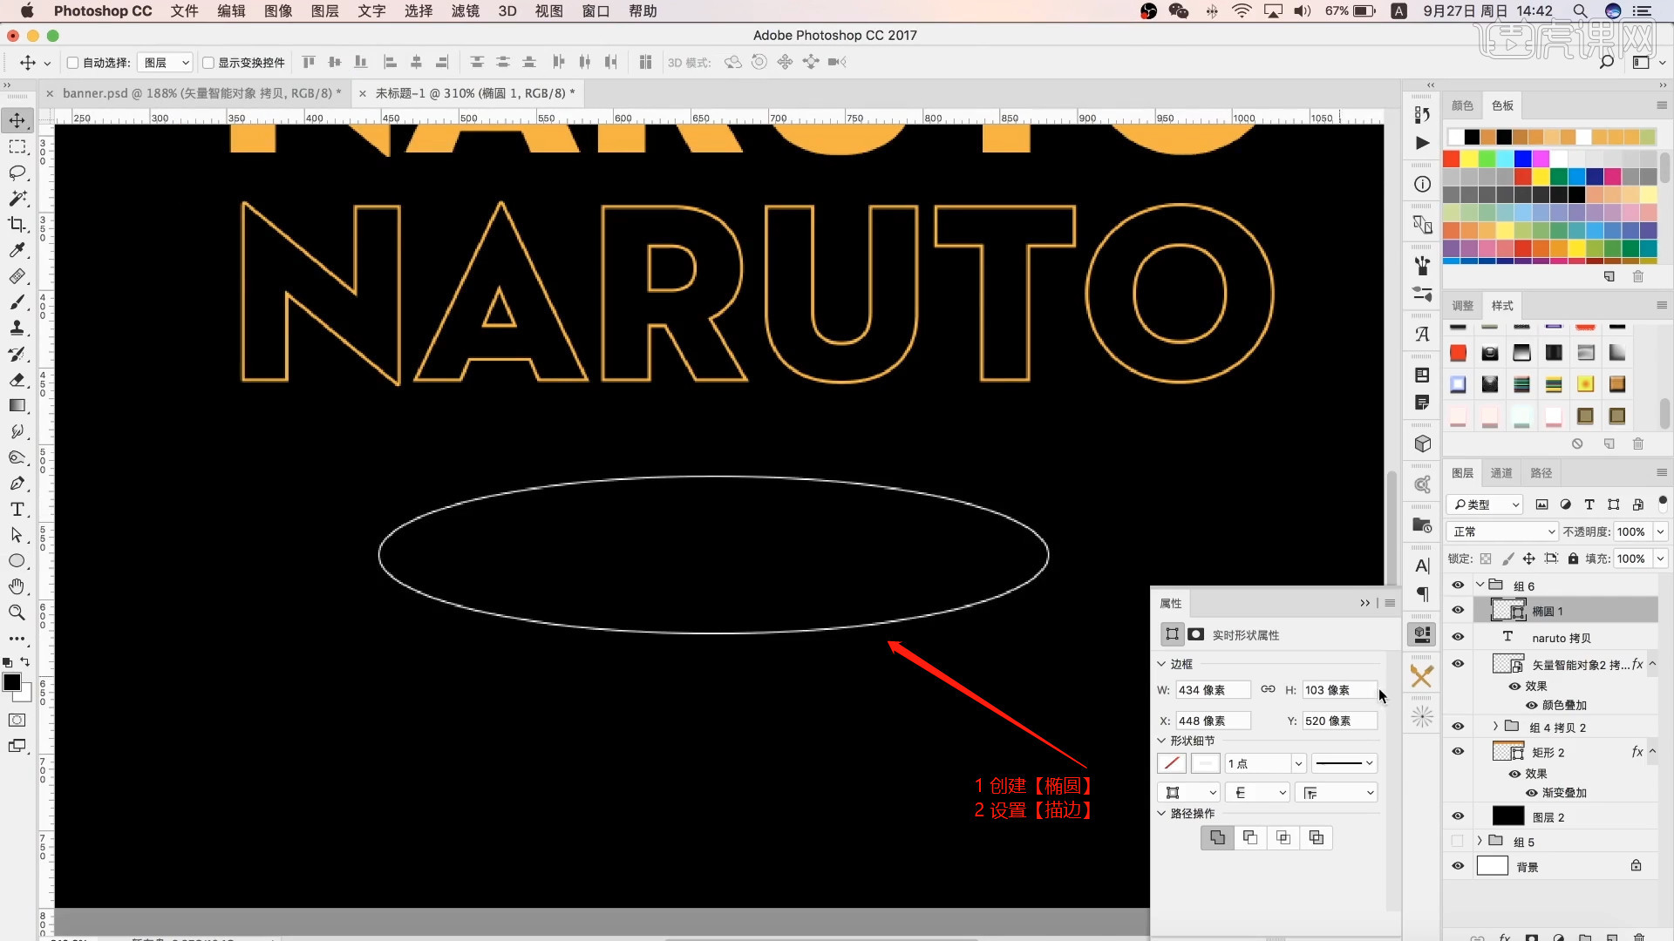Toggle 渐变叠加 effect visibility
1674x941 pixels.
pyautogui.click(x=1531, y=793)
